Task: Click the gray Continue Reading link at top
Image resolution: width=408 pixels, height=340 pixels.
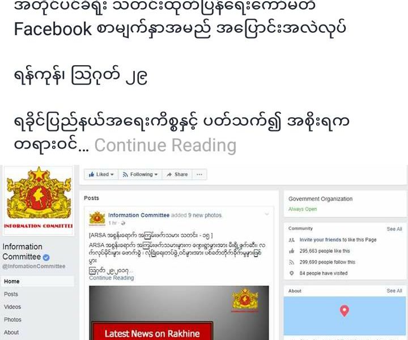Action: [x=165, y=145]
